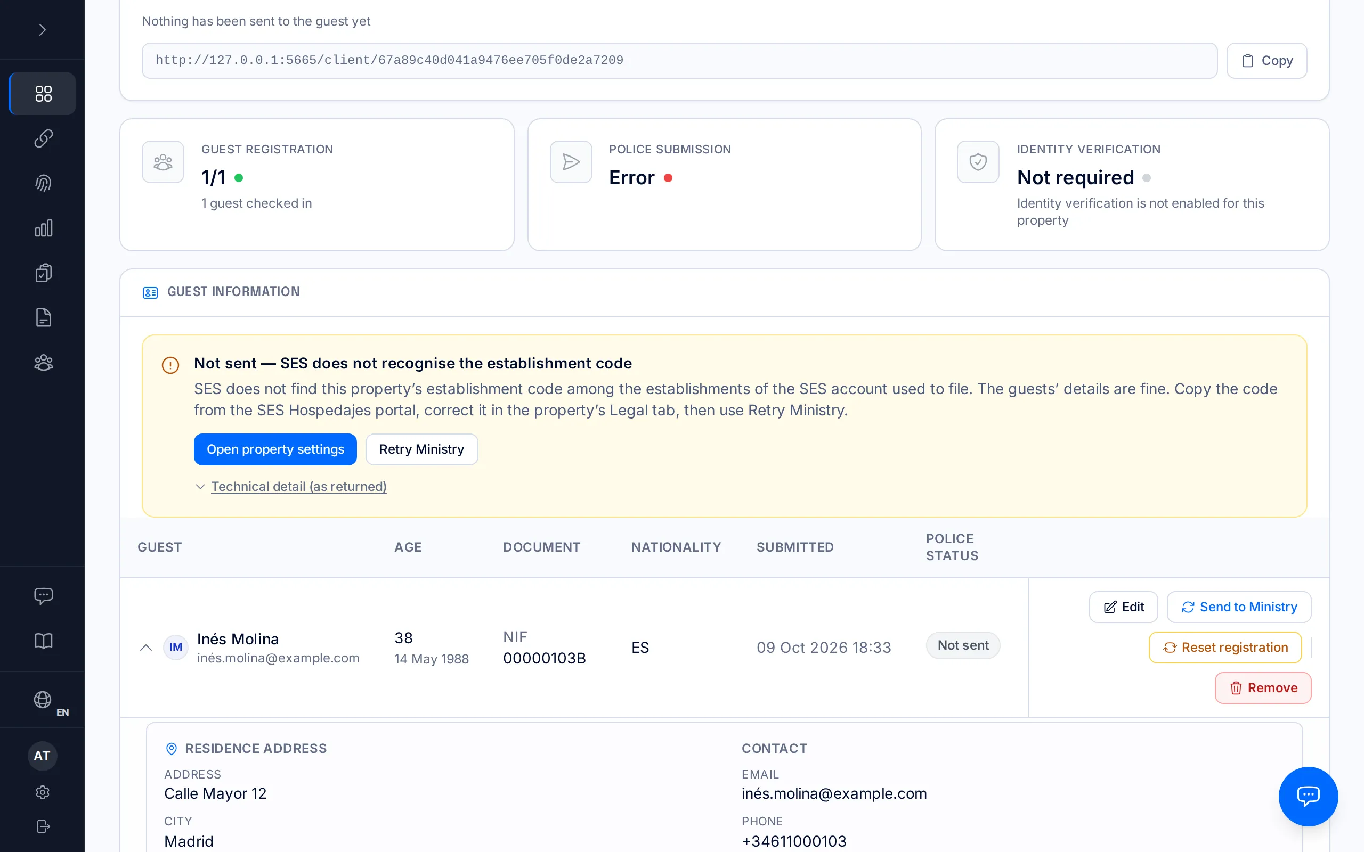Click the Identity Verification shield icon
This screenshot has width=1364, height=852.
(x=978, y=162)
